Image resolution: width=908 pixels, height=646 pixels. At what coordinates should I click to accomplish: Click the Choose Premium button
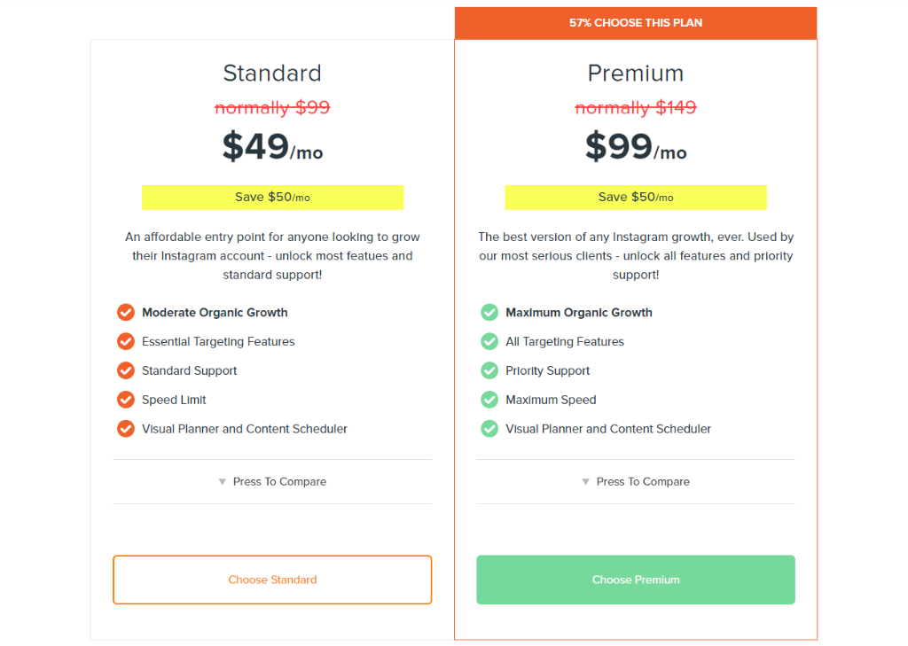click(x=636, y=580)
